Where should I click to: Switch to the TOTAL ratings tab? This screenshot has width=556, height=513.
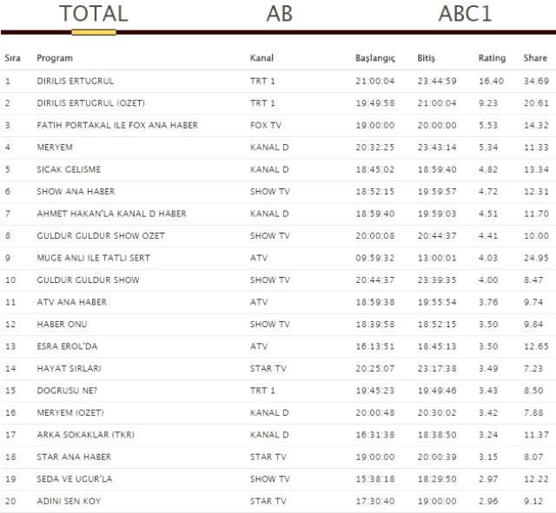point(93,14)
